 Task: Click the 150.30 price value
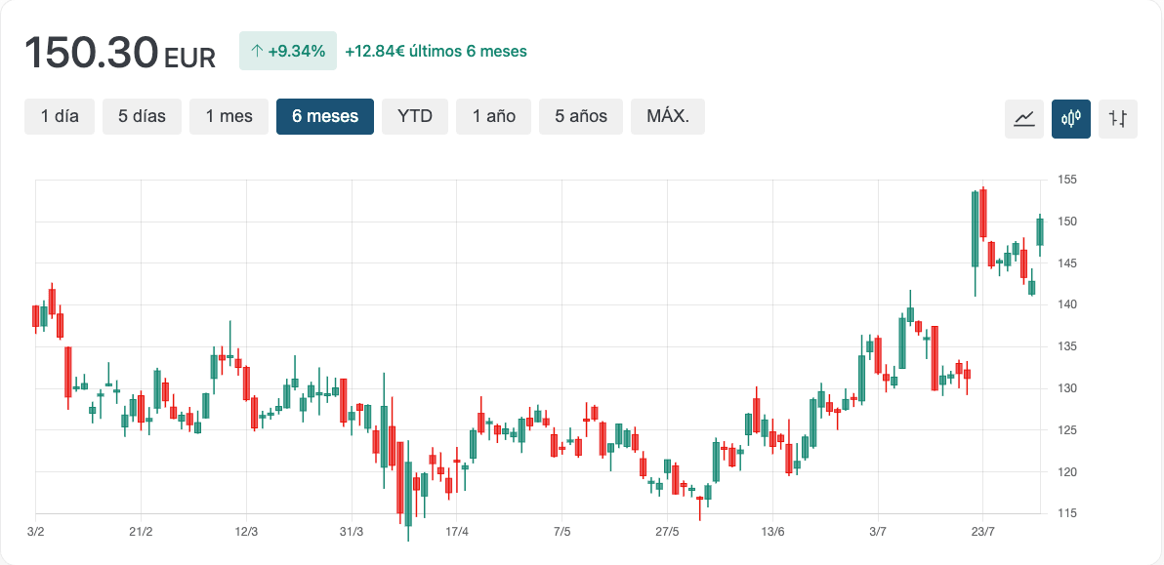[91, 53]
